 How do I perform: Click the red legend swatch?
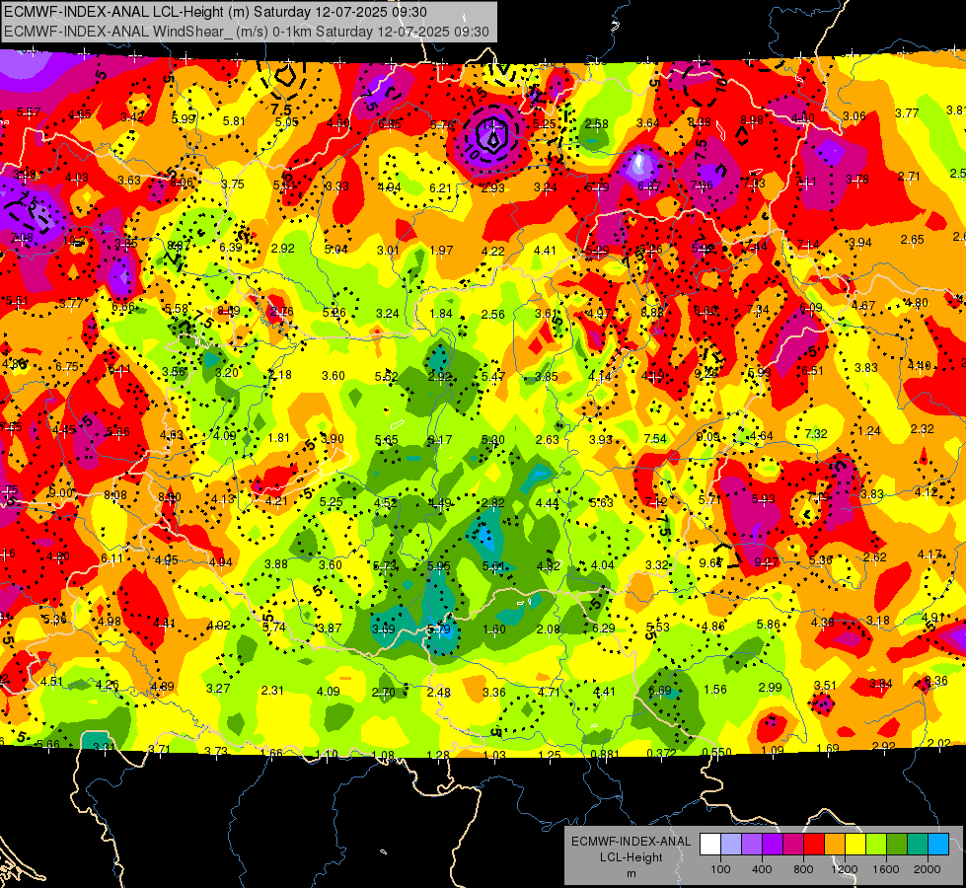point(814,845)
